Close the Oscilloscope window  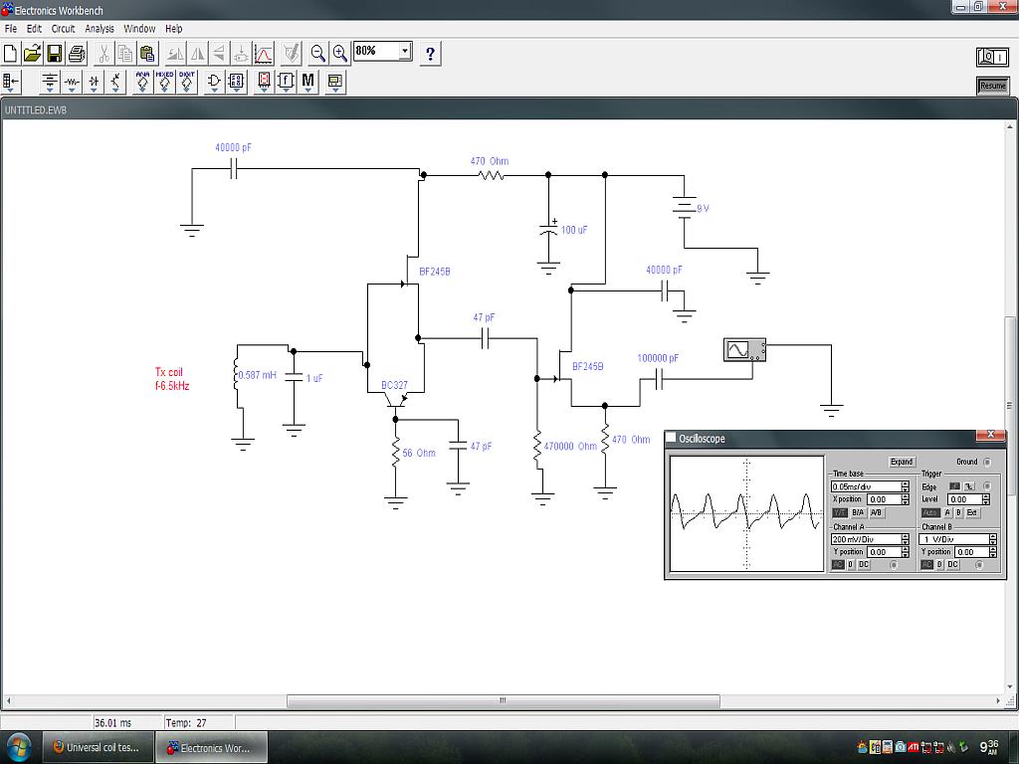(x=990, y=435)
